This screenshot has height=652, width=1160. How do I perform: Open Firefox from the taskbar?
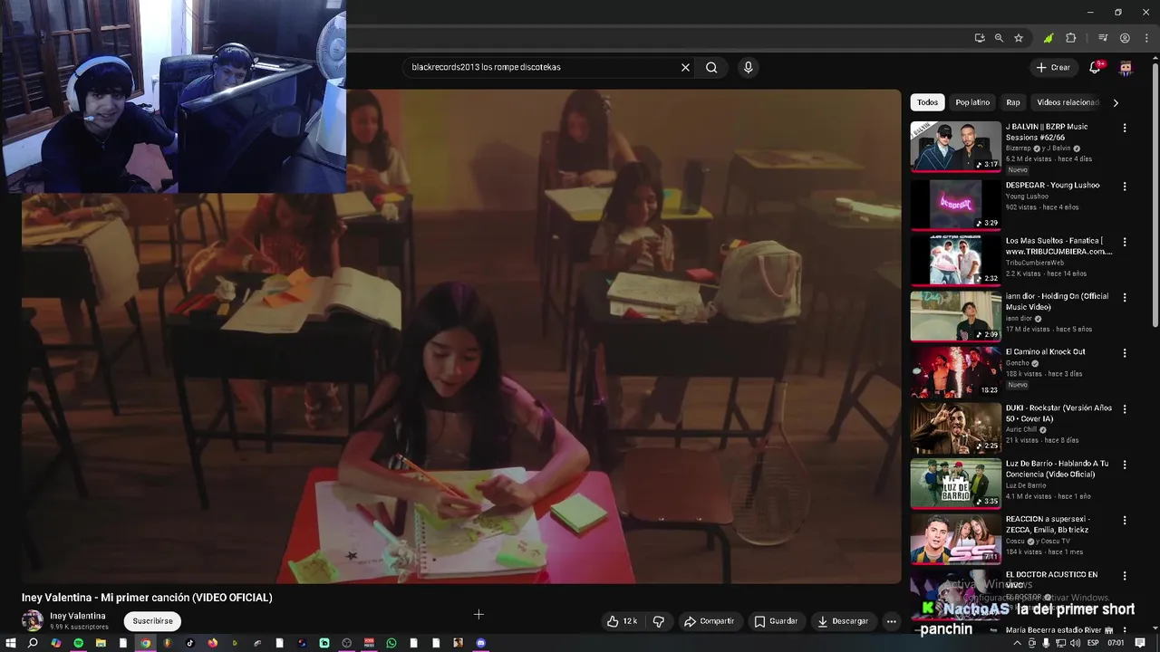click(x=212, y=643)
